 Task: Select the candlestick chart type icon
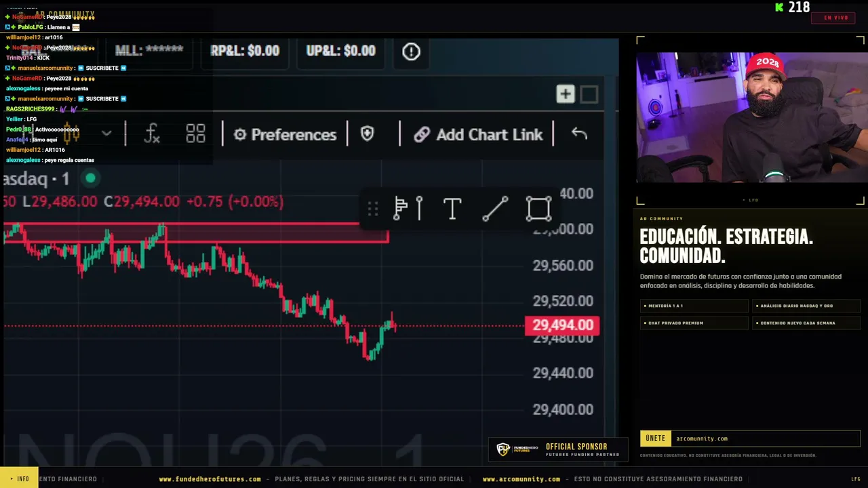click(71, 134)
